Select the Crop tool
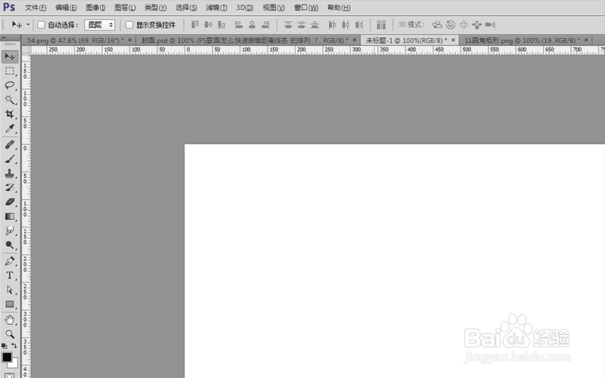 click(x=10, y=114)
